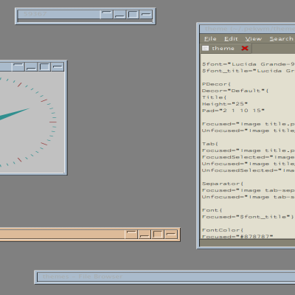Click the underline-glyph button in 59367 window titlebar
Screen dimensions: 295x295
(x=119, y=15)
